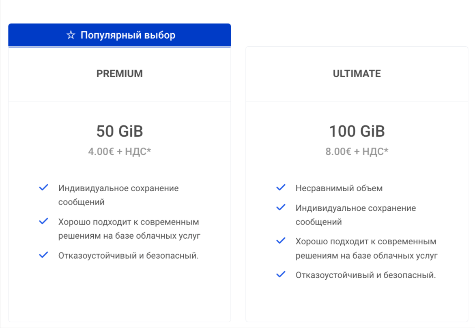Click checkmark beside Ultimate 'Индивидуальное сохранение сообщений'
Image resolution: width=475 pixels, height=328 pixels.
tap(281, 207)
